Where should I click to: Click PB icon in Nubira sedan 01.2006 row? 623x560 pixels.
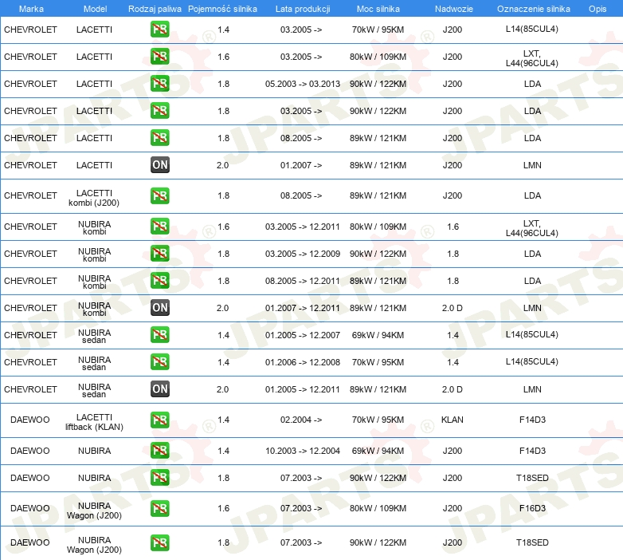click(x=159, y=362)
